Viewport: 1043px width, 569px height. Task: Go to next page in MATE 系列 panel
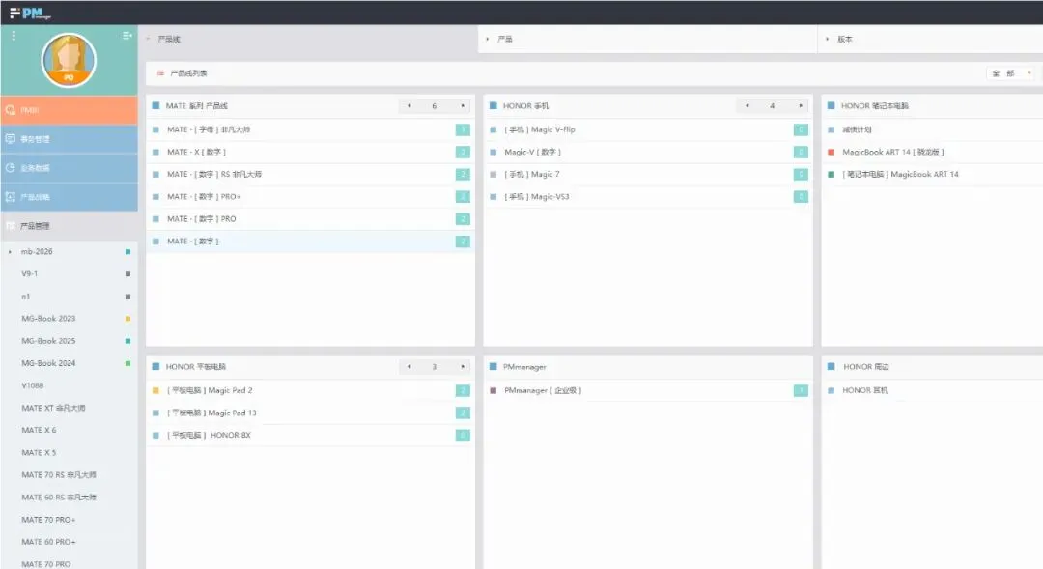[463, 106]
